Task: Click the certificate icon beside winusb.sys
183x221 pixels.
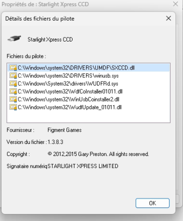Action: [13, 76]
